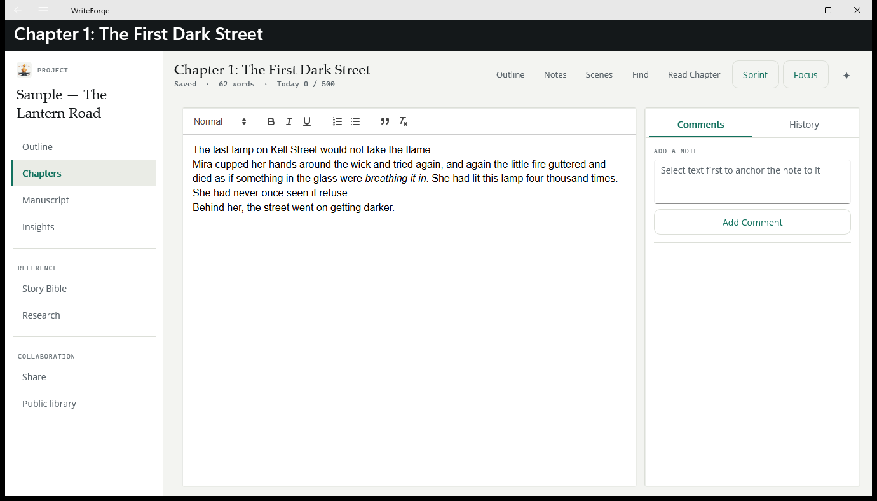Click the project title 'Sample — The Lantern Road'
The height and width of the screenshot is (501, 877).
tap(62, 104)
